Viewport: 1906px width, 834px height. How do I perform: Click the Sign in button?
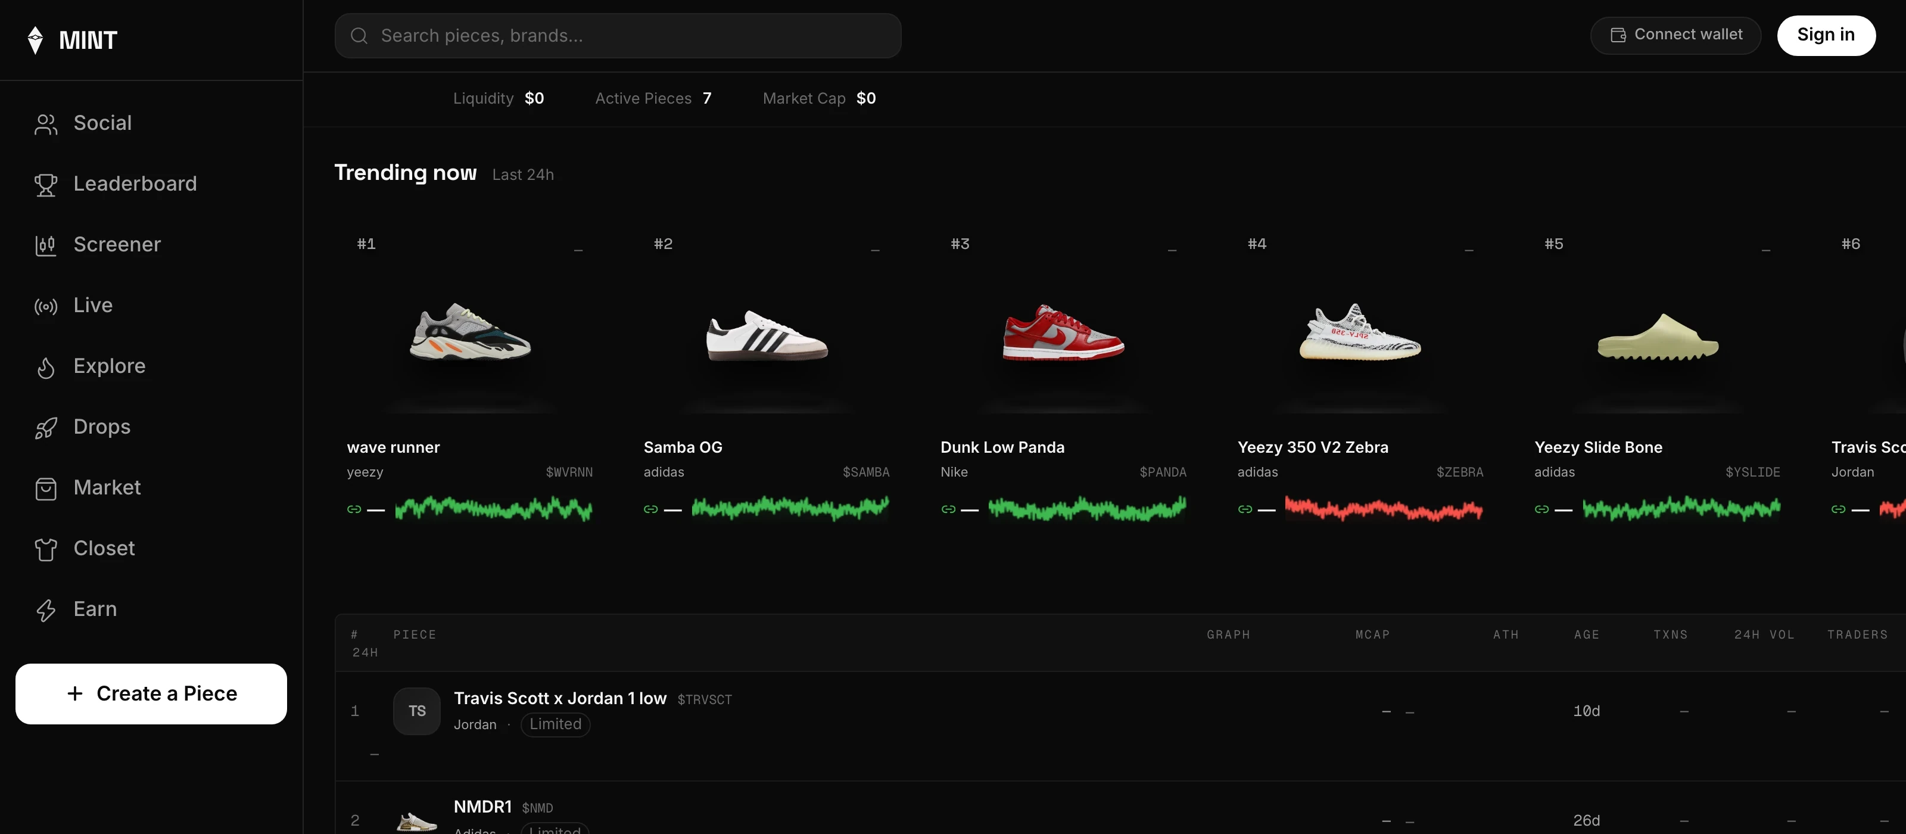[x=1826, y=35]
